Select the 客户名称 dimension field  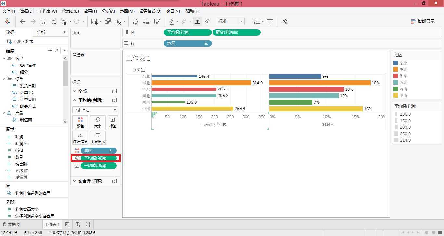click(x=28, y=65)
